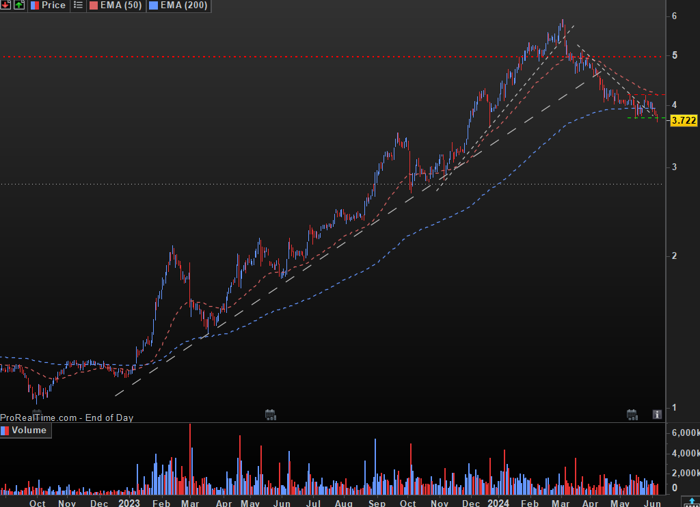Click the Aug label on the time axis
The width and height of the screenshot is (700, 507).
(x=343, y=503)
